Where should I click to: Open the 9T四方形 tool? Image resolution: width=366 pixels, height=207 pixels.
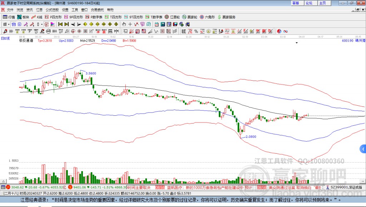(x=134, y=17)
